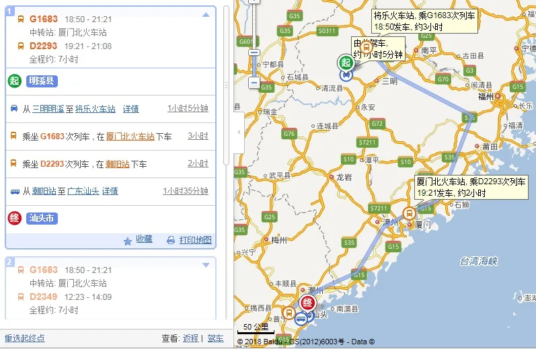The height and width of the screenshot is (349, 536).
Task: Click 重选起终点 to reselect endpoints
Action: (25, 338)
